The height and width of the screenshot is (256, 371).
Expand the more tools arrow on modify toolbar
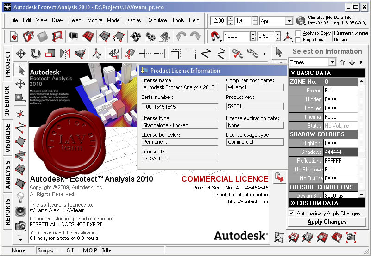pos(265,54)
